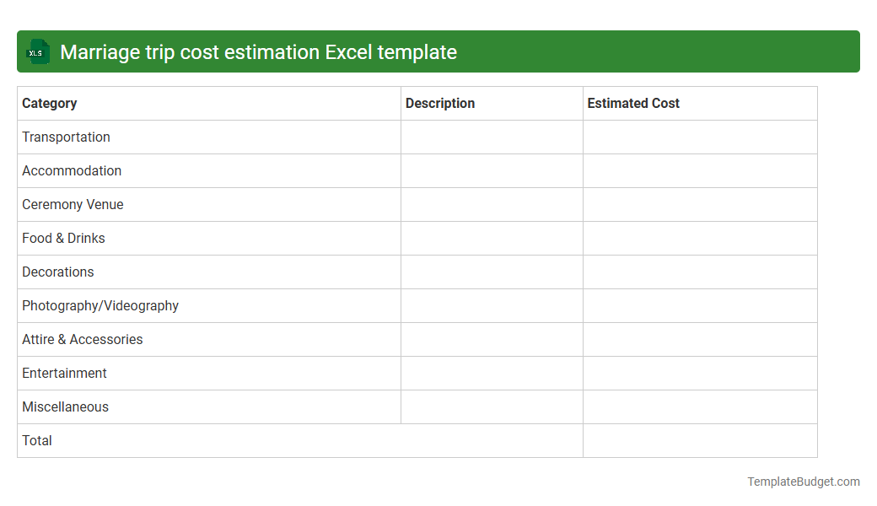
Task: Click the Miscellaneous row
Action: coord(65,406)
